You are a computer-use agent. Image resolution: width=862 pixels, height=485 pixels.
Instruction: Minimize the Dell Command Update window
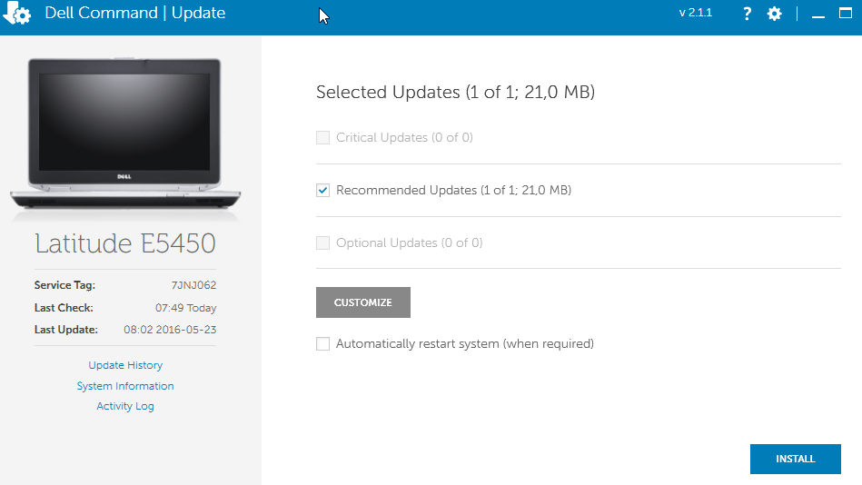click(x=818, y=15)
